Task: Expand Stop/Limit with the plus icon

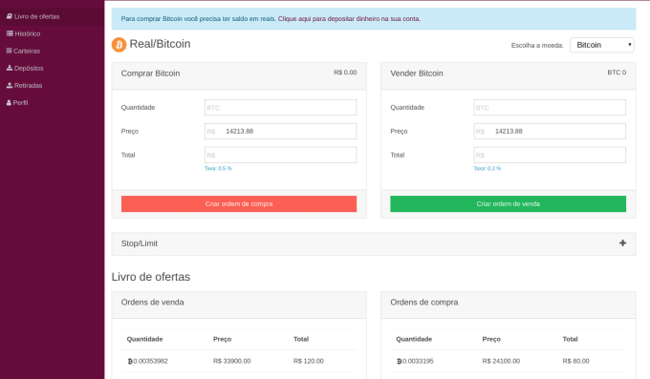Action: tap(622, 243)
